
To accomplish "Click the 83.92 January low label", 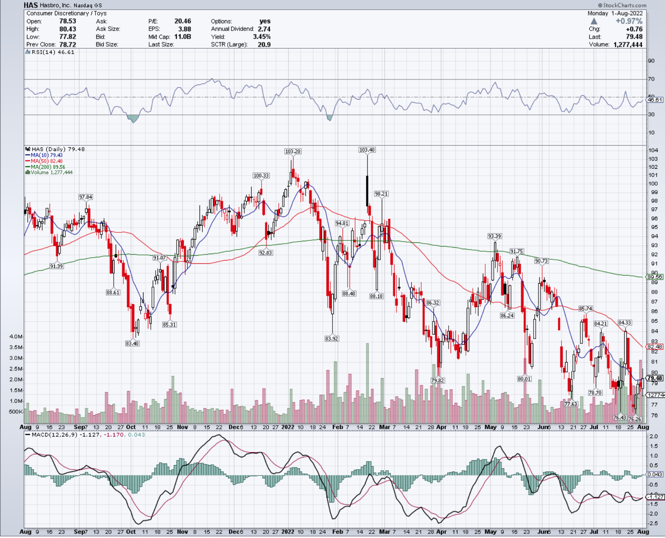I will point(332,339).
